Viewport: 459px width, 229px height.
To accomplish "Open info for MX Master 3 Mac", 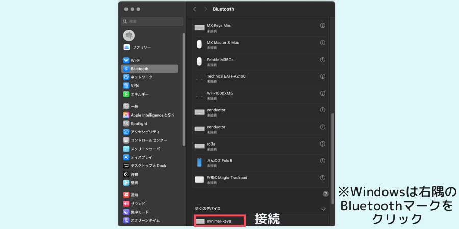I will click(x=323, y=43).
